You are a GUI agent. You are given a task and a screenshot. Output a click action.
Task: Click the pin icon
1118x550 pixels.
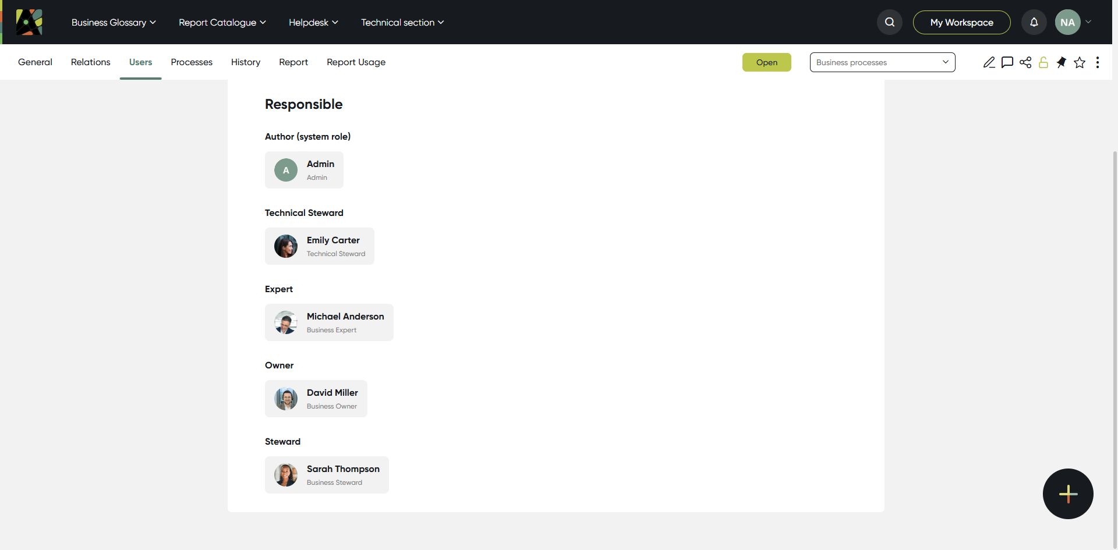click(1062, 62)
